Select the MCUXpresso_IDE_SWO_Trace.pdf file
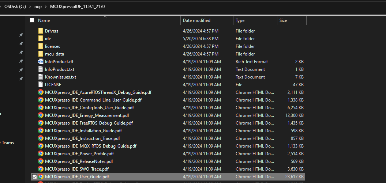The height and width of the screenshot is (183, 386). pyautogui.click(x=76, y=169)
